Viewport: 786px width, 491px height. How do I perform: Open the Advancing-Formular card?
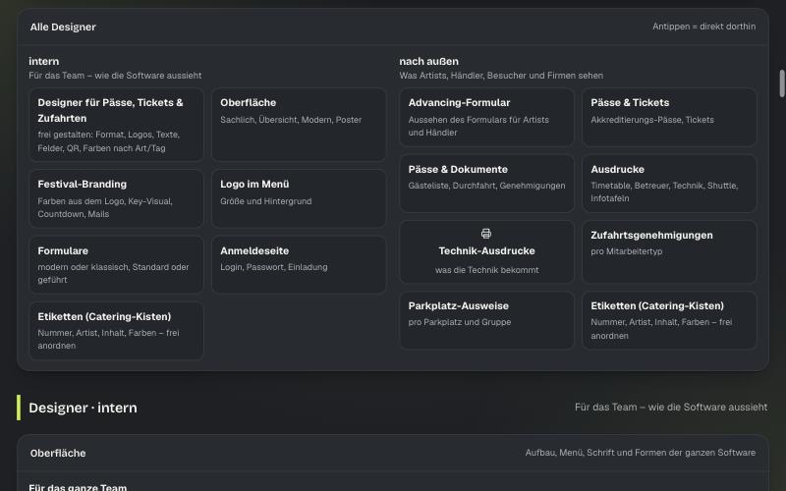[x=486, y=117]
